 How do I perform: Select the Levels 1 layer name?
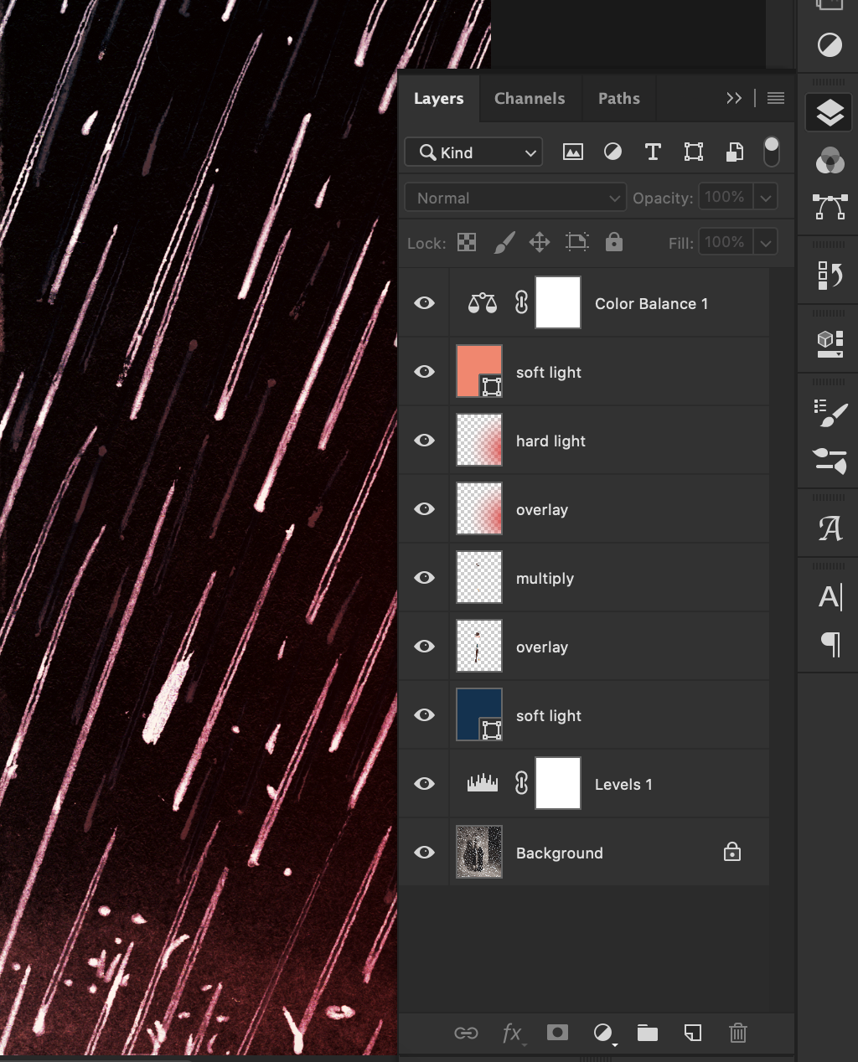pyautogui.click(x=623, y=784)
